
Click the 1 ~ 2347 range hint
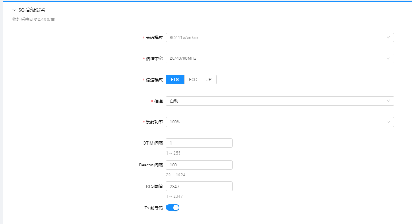pos(174,196)
